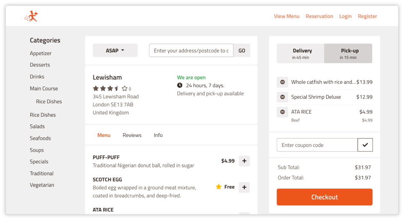Screen dimensions: 404x220
Task: Select the Appetizer category
Action: point(41,53)
